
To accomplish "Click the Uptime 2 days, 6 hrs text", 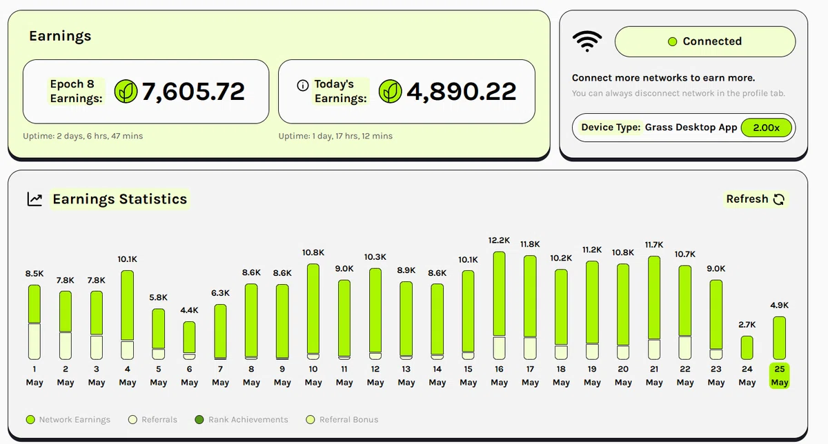I will tap(83, 136).
